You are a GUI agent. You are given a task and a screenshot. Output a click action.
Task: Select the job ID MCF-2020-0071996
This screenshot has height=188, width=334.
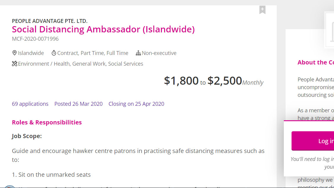click(35, 39)
